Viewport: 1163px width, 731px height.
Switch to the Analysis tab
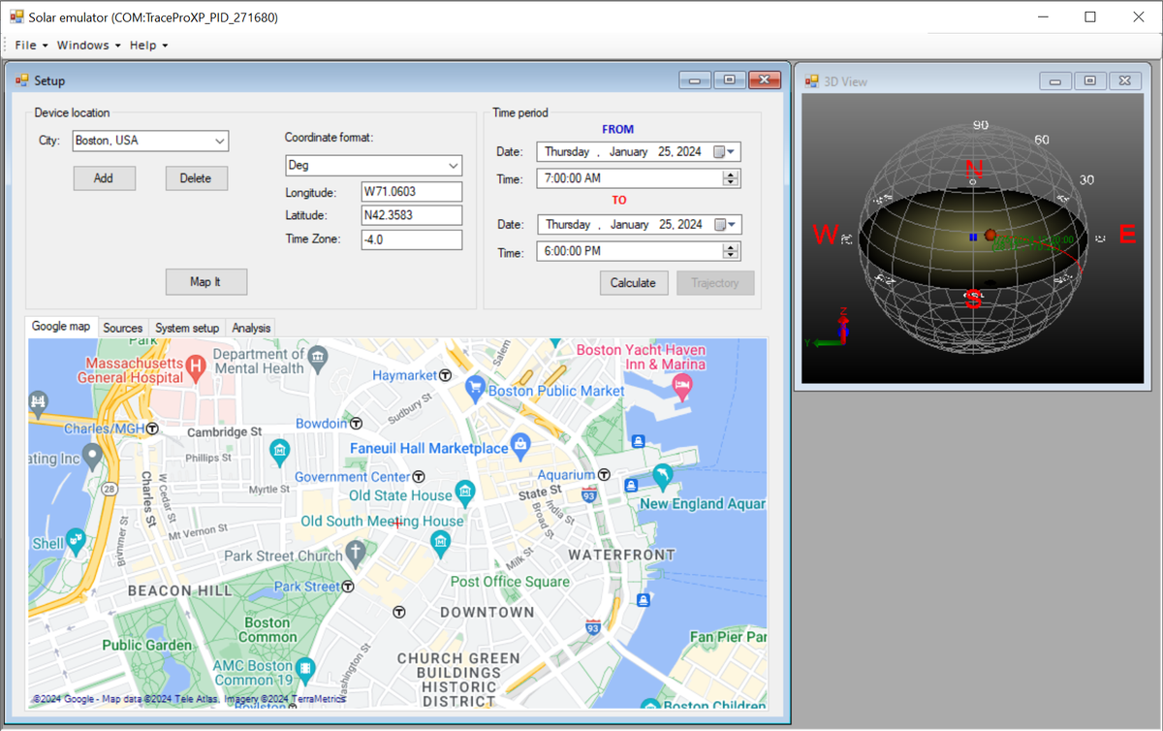[251, 328]
